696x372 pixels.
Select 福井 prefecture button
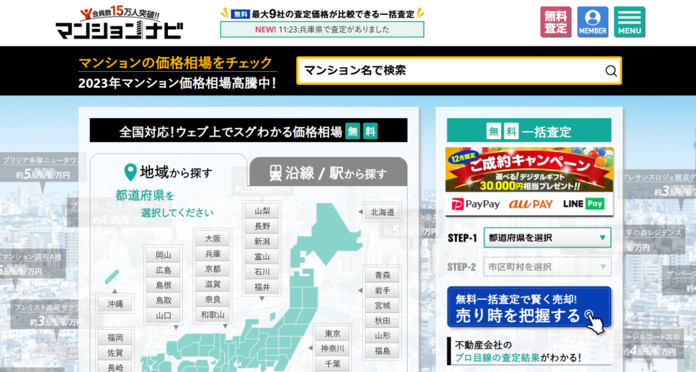tap(262, 287)
